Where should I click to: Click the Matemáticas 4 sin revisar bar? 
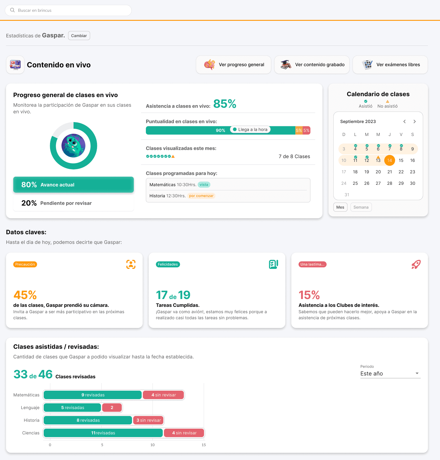click(x=163, y=395)
